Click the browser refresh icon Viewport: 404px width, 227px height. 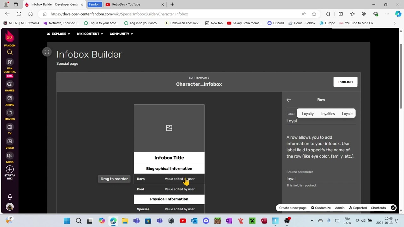(x=19, y=14)
